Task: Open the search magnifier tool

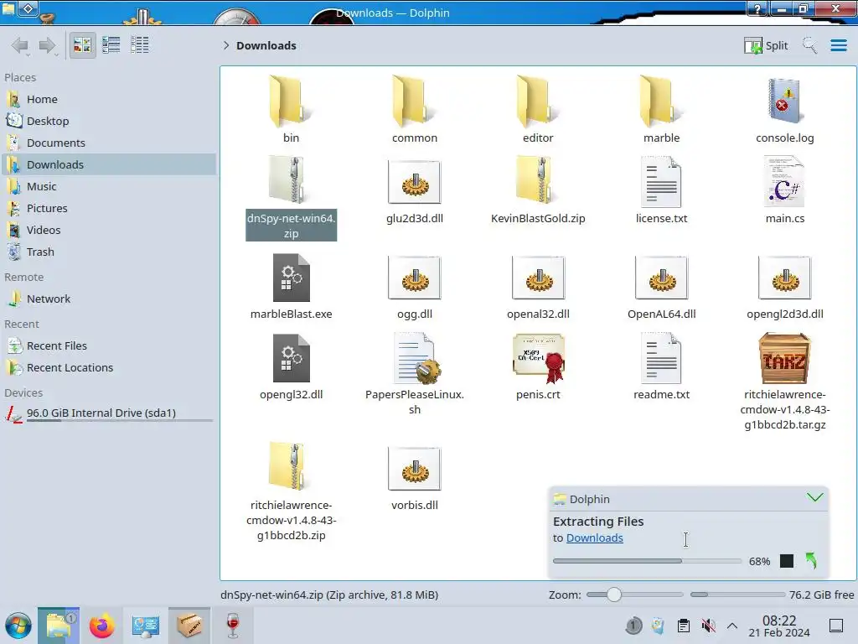Action: (x=810, y=45)
